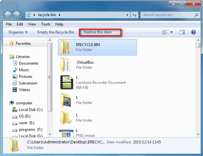Open the Pictures library
Image resolution: width=203 pixels, height=156 pixels.
pyautogui.click(x=25, y=77)
